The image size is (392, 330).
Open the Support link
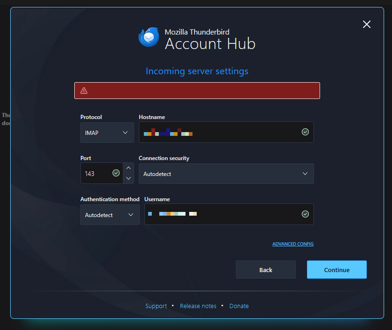(x=156, y=306)
